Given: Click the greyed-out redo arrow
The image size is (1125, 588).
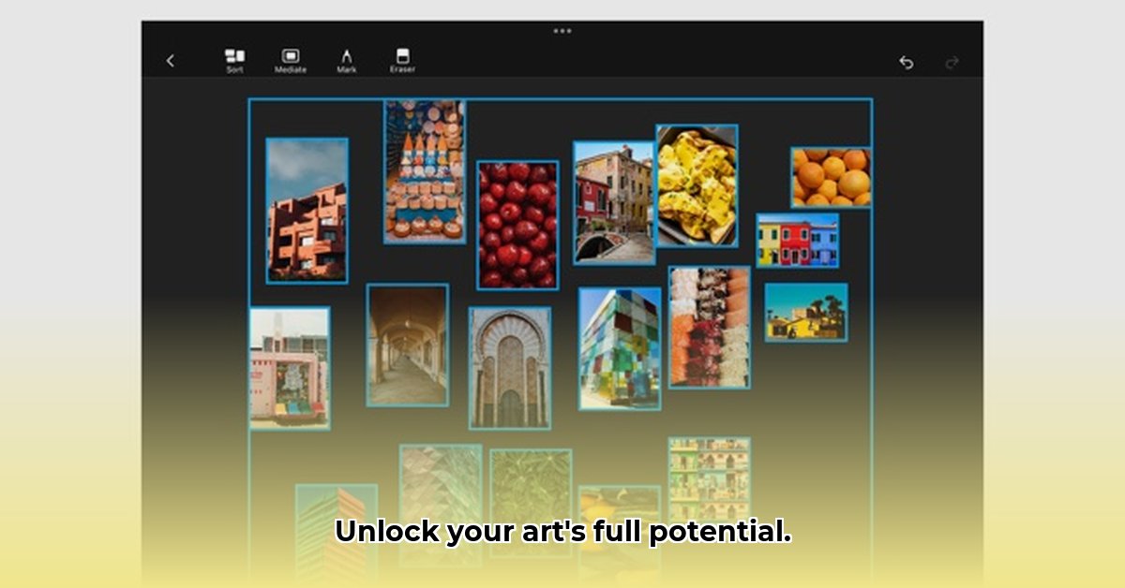Looking at the screenshot, I should 952,62.
